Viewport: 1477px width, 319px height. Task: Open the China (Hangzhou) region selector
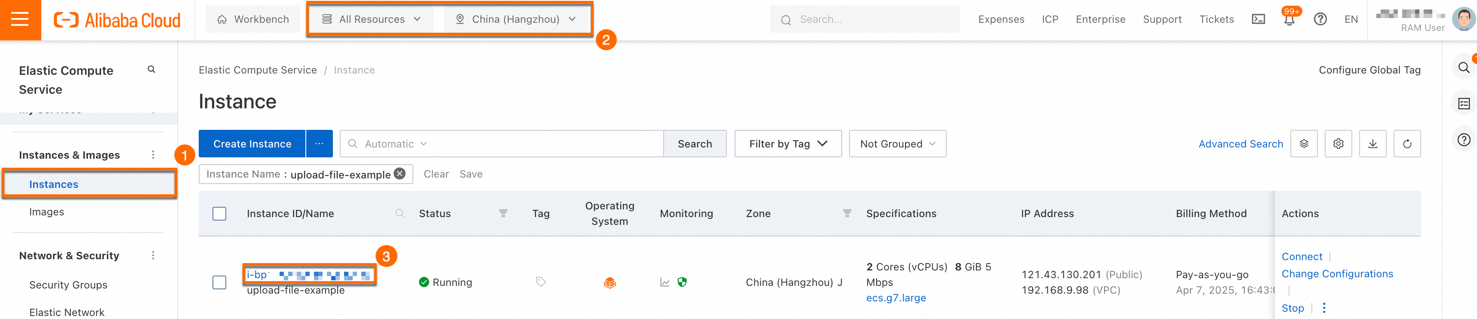tap(515, 19)
